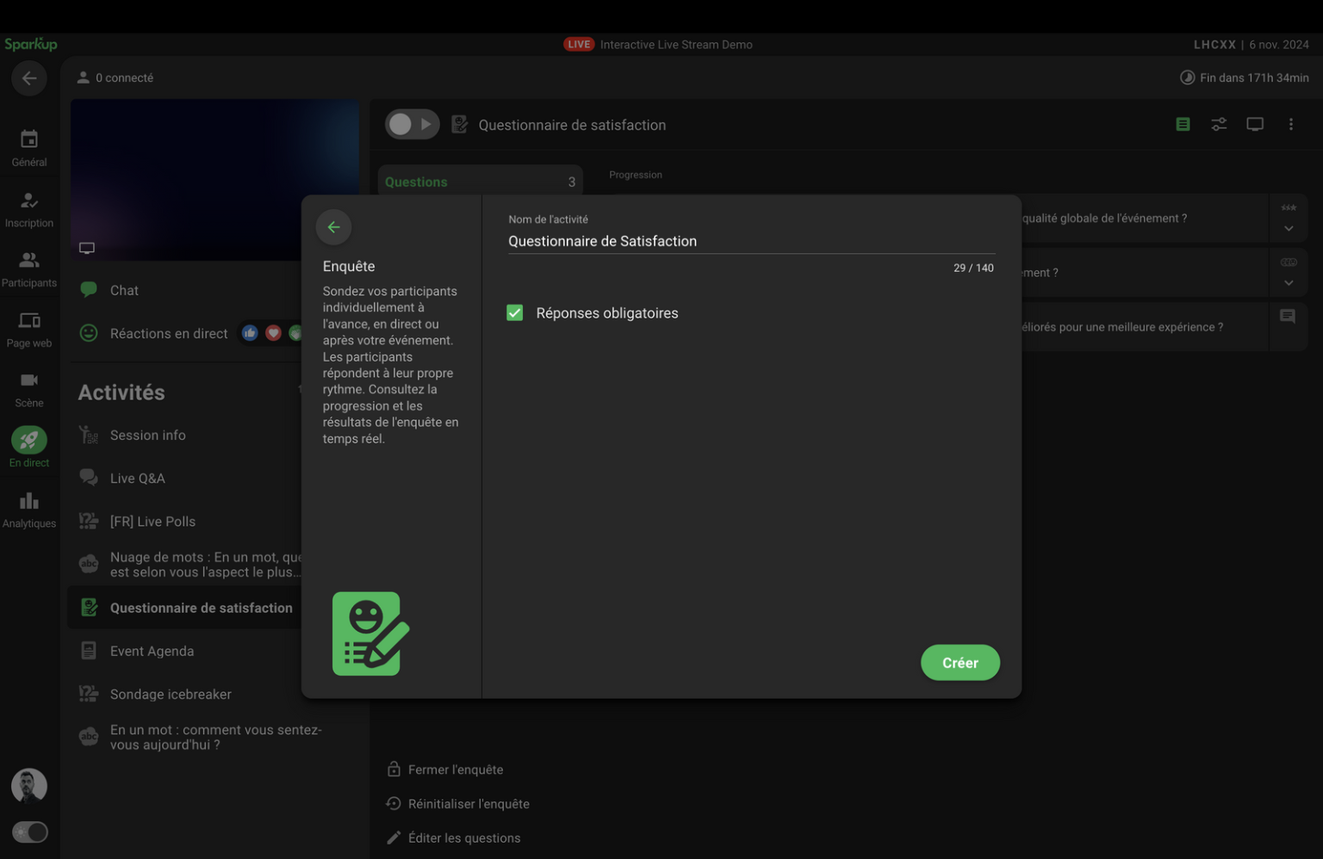This screenshot has width=1323, height=859.
Task: Open the Live Q&A activity
Action: click(137, 479)
